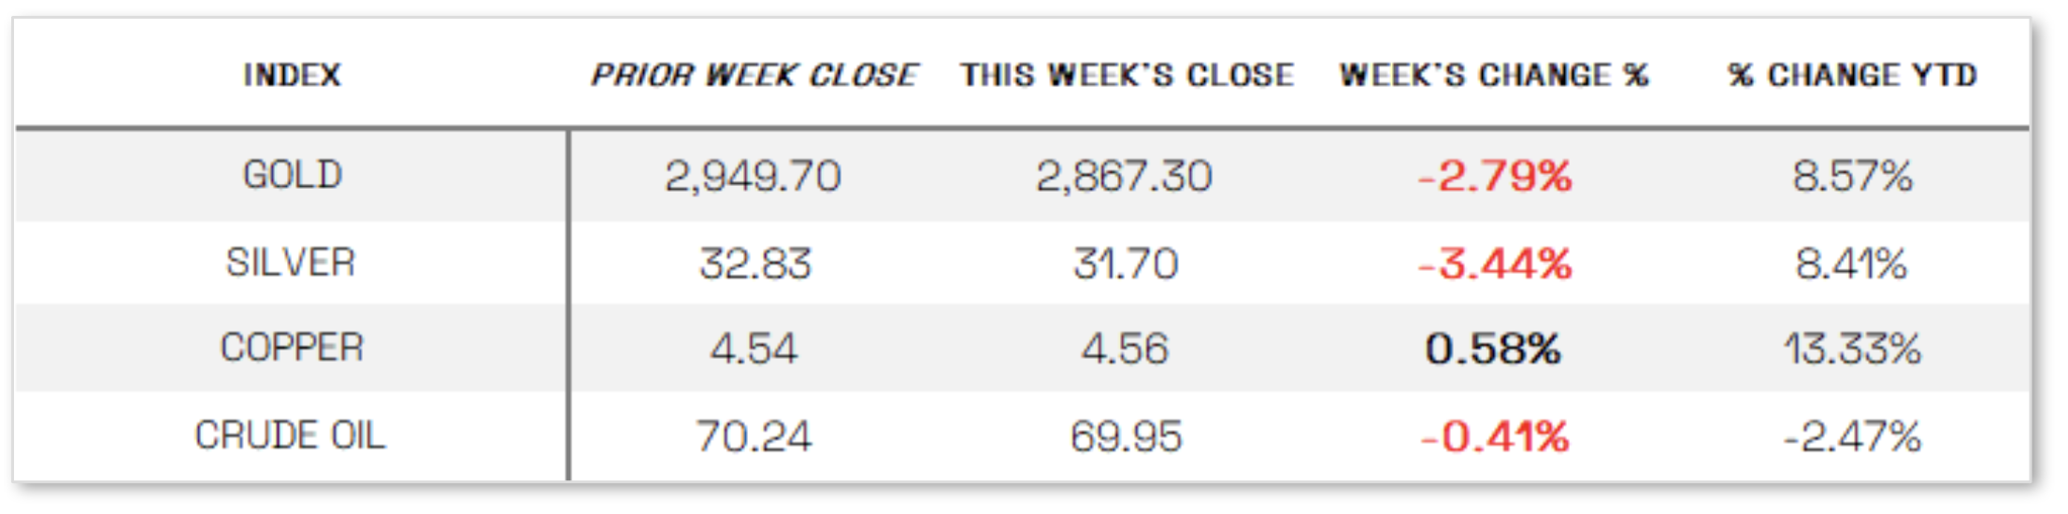Click copper's YTD change 13.33%
This screenshot has width=2068, height=514.
pyautogui.click(x=1853, y=349)
